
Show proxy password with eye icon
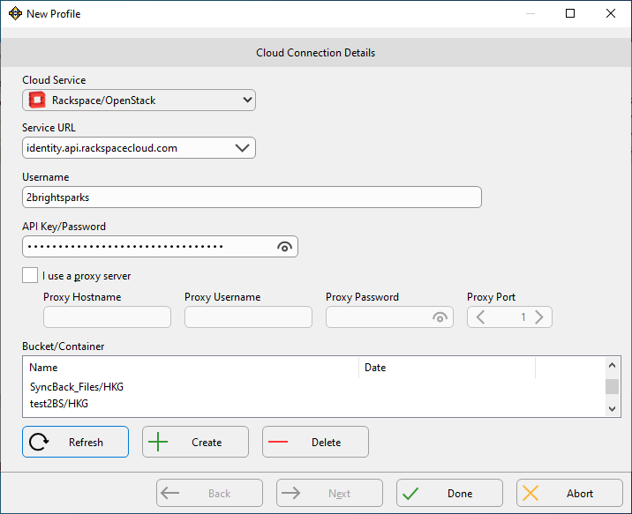[440, 317]
